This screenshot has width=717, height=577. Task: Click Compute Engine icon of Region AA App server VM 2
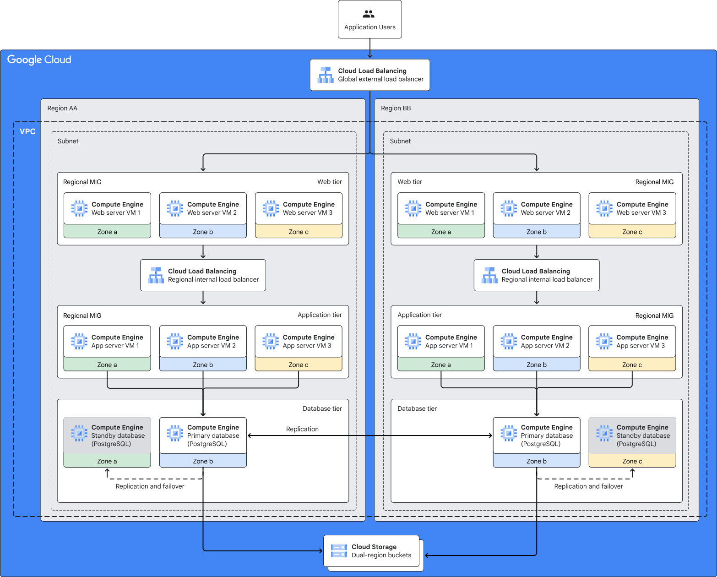tap(175, 341)
